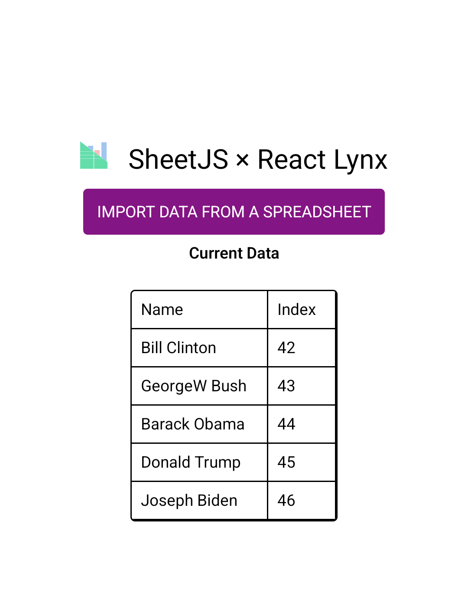The image size is (468, 590).
Task: Select the GeorgeW Bush name cell
Action: [x=199, y=386]
